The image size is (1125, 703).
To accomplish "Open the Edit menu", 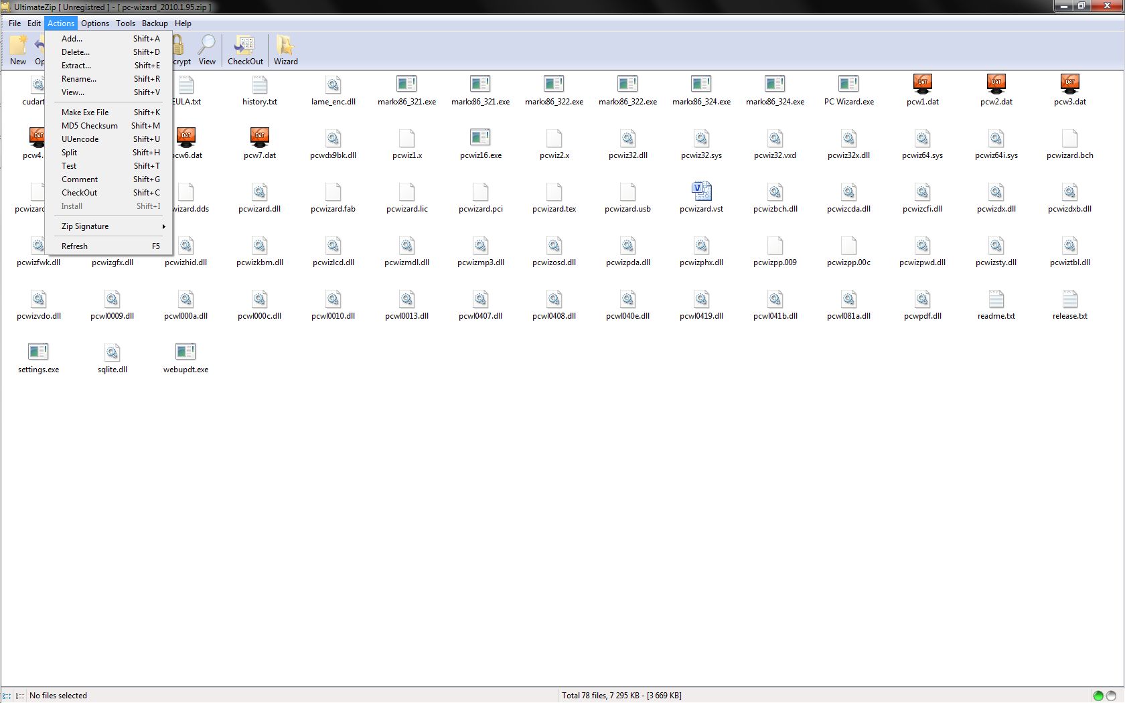I will [34, 23].
